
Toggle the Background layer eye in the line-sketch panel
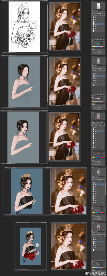click(x=92, y=31)
